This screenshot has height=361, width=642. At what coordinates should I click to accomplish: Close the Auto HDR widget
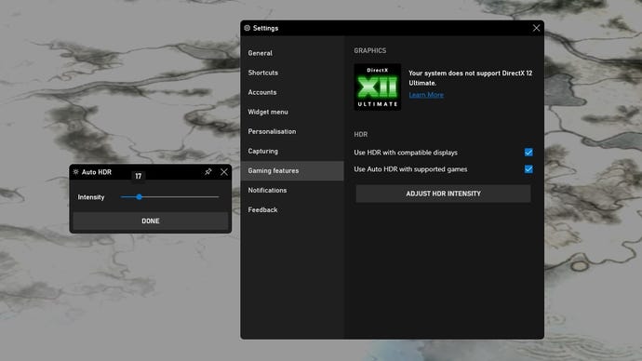coord(224,172)
